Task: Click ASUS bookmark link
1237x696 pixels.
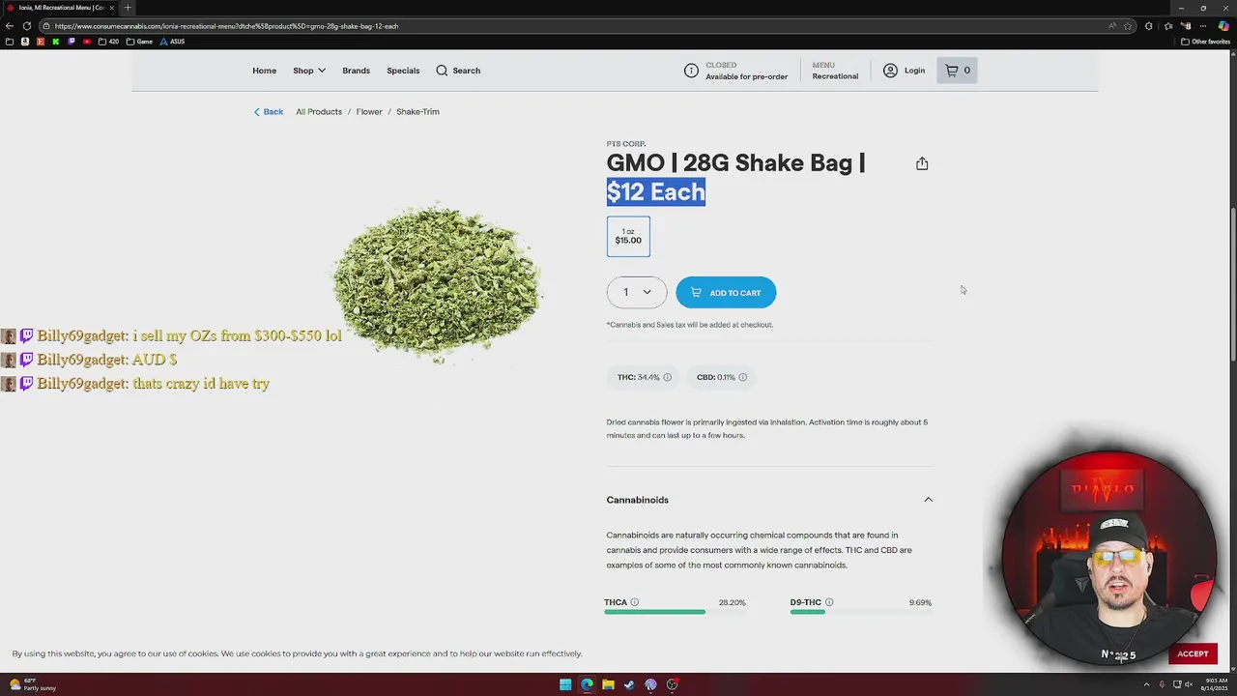Action: [x=172, y=42]
